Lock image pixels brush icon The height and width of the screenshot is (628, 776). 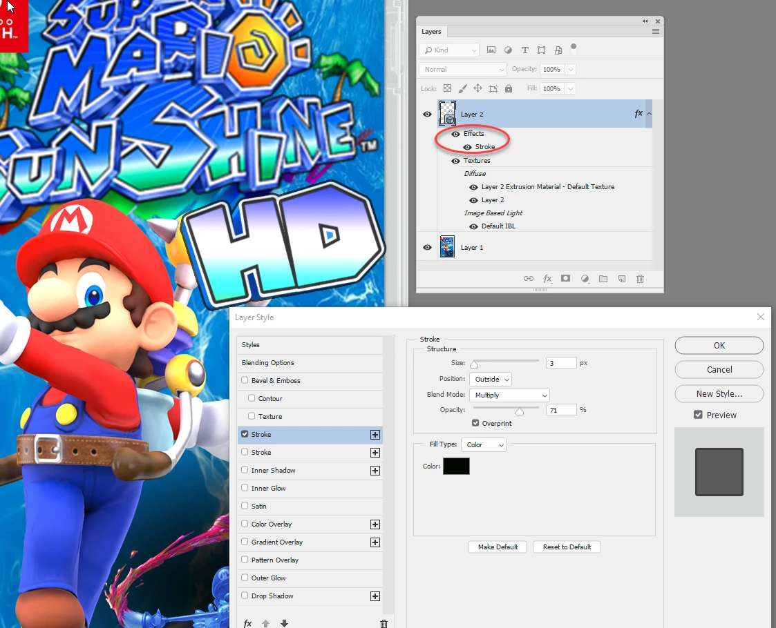462,88
